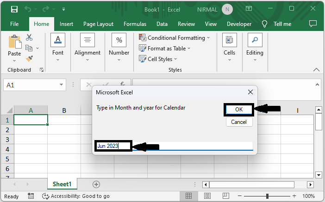Select row 5 header

point(7,159)
